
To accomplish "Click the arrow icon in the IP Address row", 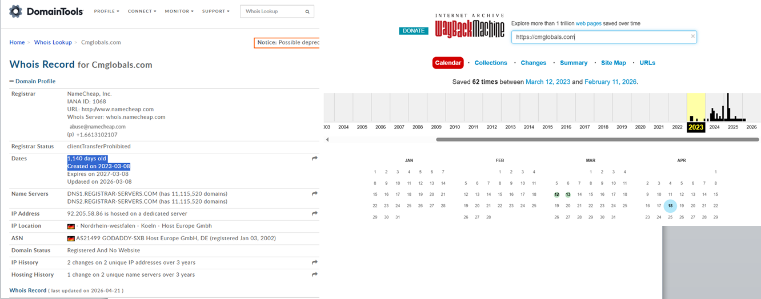I will pos(314,213).
